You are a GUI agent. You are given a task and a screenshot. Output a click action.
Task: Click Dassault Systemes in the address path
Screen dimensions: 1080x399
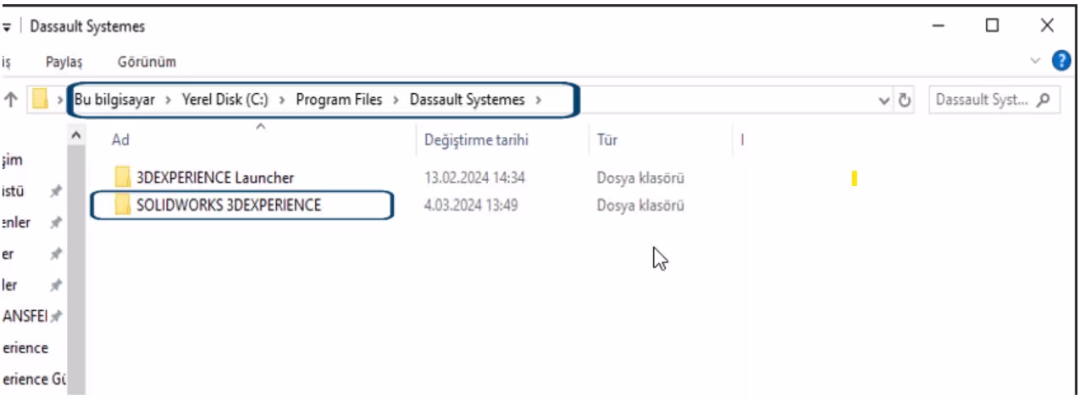(x=468, y=100)
